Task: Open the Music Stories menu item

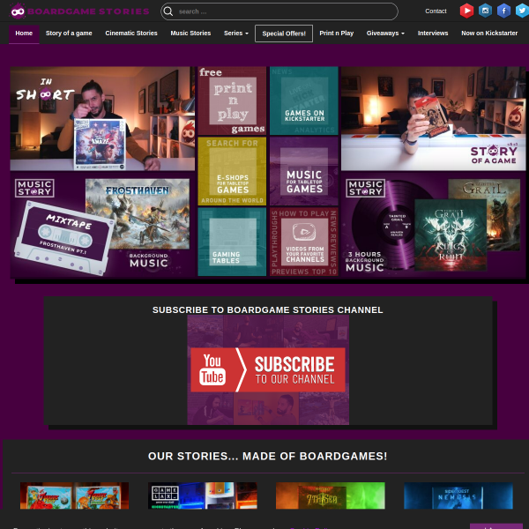Action: tap(190, 34)
